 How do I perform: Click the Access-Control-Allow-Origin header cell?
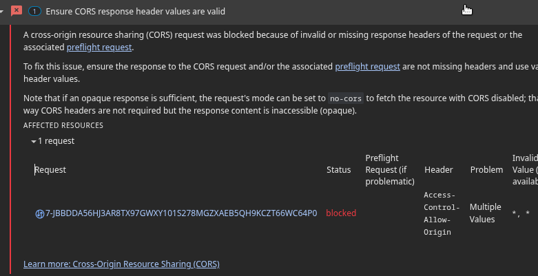coord(438,213)
